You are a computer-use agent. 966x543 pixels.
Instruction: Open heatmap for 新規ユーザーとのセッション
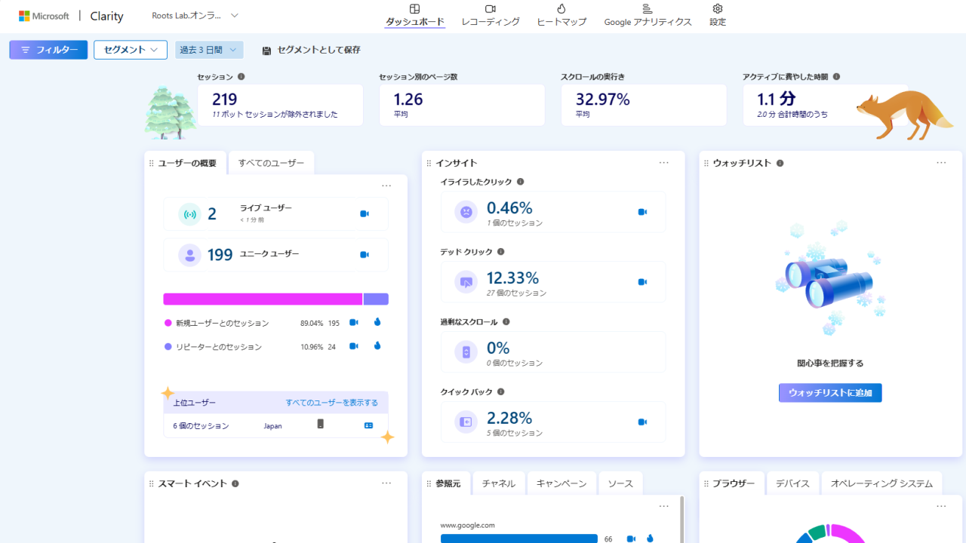[x=377, y=322]
